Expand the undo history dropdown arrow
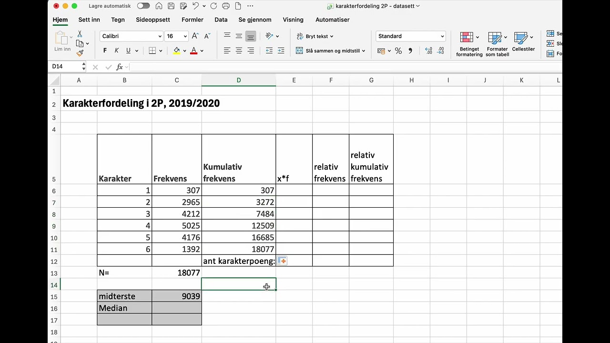 click(x=204, y=6)
